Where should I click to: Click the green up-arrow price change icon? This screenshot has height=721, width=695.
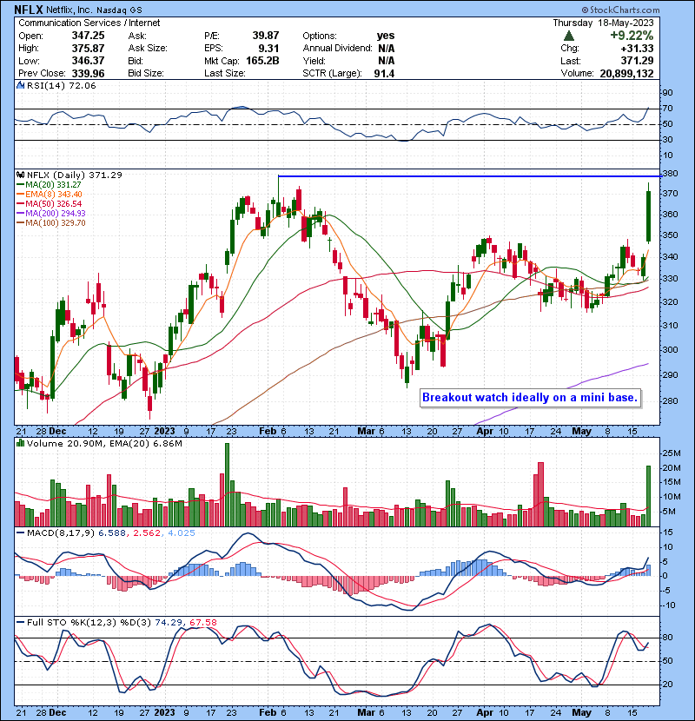[x=568, y=36]
